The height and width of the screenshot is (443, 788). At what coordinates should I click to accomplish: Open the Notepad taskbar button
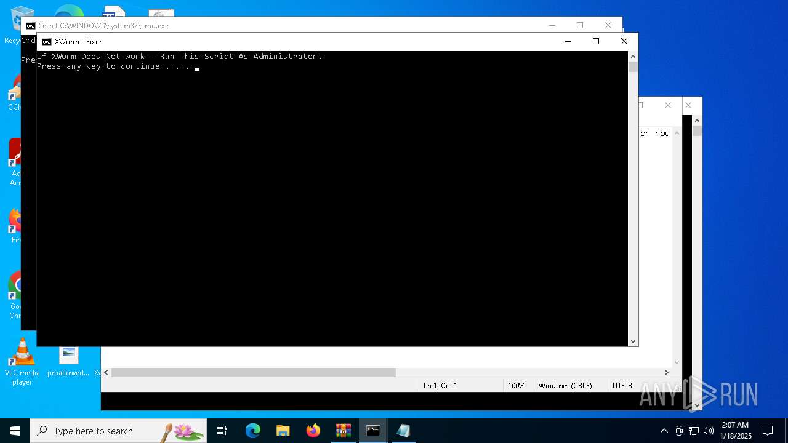403,431
